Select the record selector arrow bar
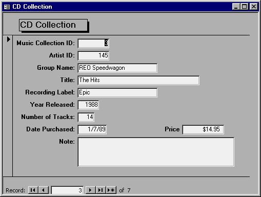261x197 pixels. [8, 106]
